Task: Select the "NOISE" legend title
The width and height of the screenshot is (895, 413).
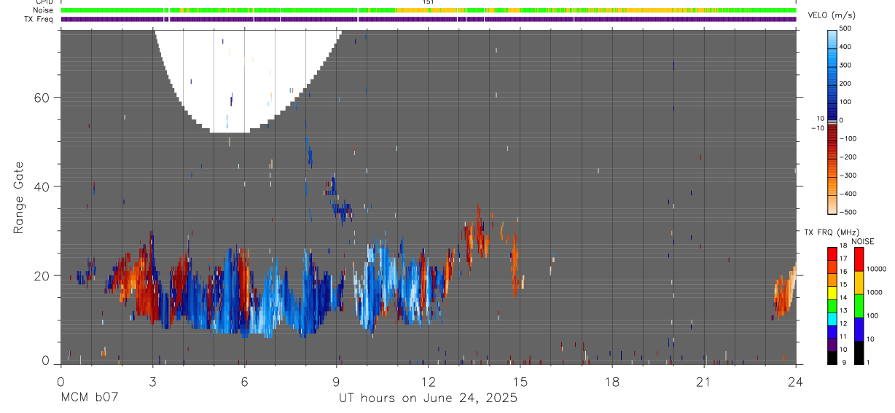Action: click(862, 242)
